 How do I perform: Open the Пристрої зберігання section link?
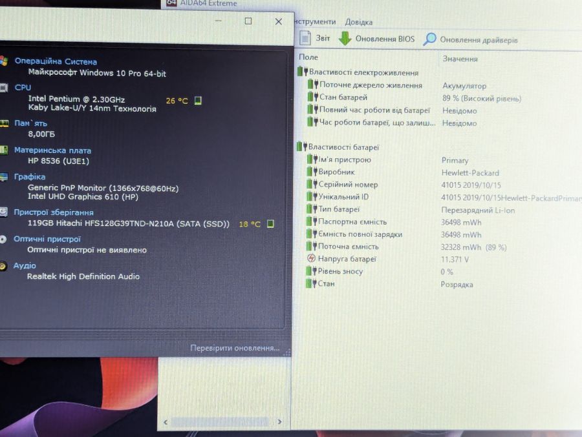coord(54,212)
